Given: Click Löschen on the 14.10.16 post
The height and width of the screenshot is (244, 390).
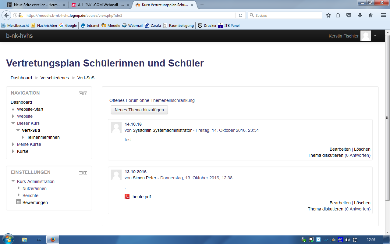Looking at the screenshot, I should 362,149.
